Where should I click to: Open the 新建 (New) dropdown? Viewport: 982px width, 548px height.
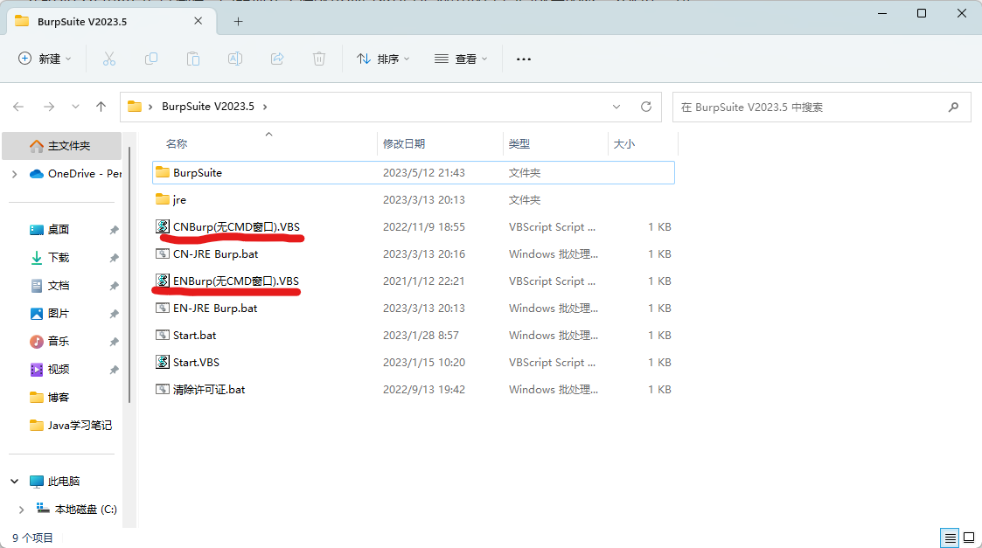[x=45, y=59]
